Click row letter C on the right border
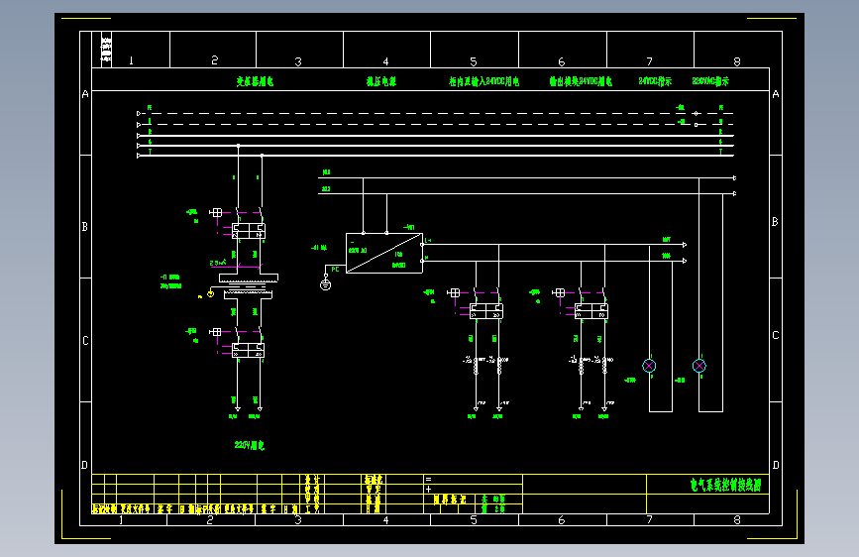859x557 pixels. coord(775,335)
